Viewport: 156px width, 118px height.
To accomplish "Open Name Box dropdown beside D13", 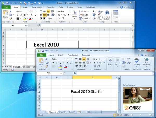I will (x=61, y=73).
